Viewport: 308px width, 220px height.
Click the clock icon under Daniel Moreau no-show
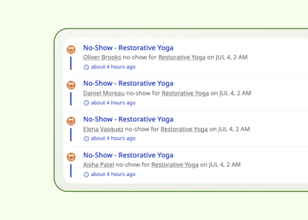coord(86,103)
